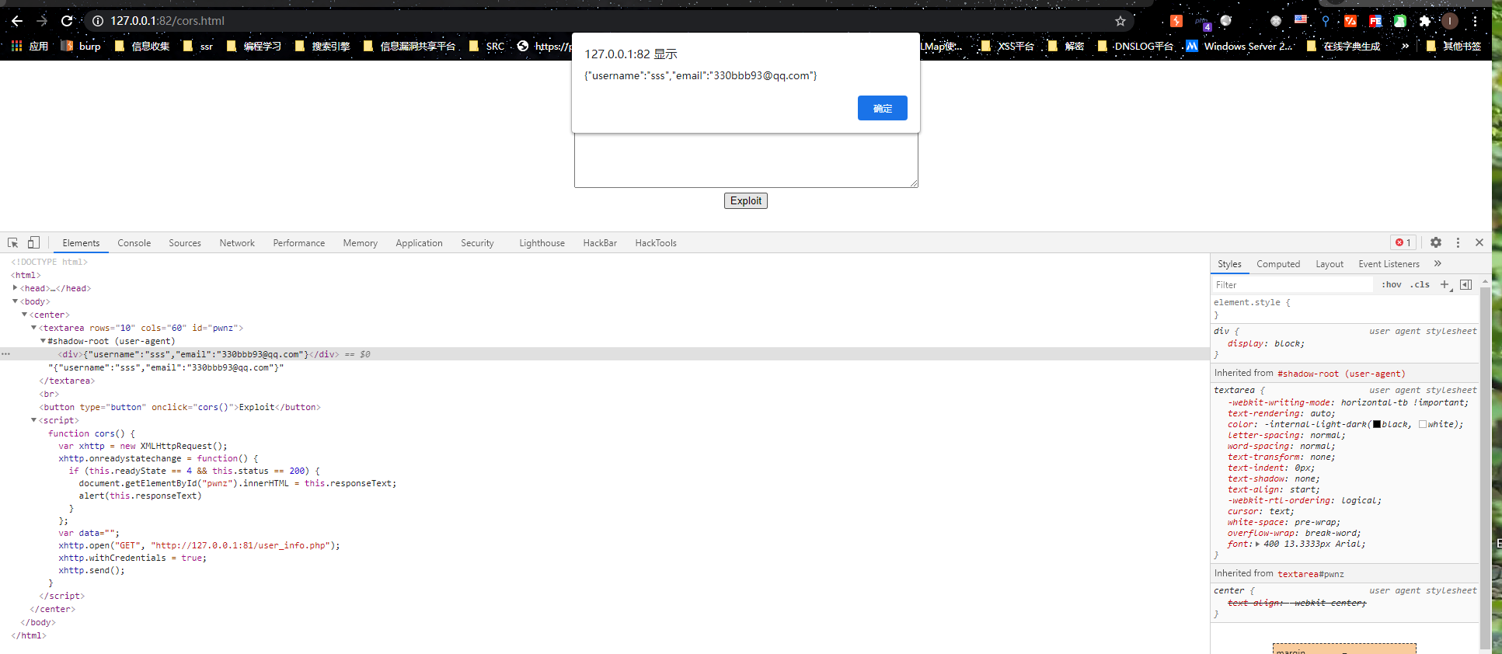Open the Event Listeners tab
This screenshot has width=1502, height=654.
[x=1389, y=264]
